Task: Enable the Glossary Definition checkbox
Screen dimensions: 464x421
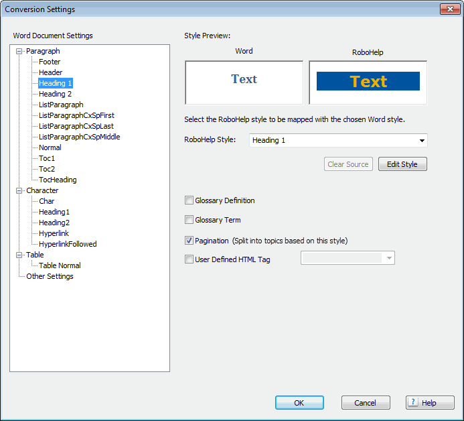Action: point(189,200)
